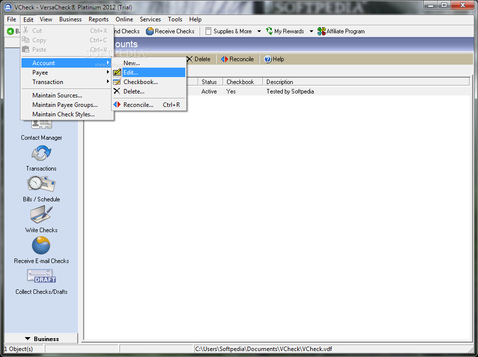
Task: Close the open Edit menu
Action: (28, 19)
